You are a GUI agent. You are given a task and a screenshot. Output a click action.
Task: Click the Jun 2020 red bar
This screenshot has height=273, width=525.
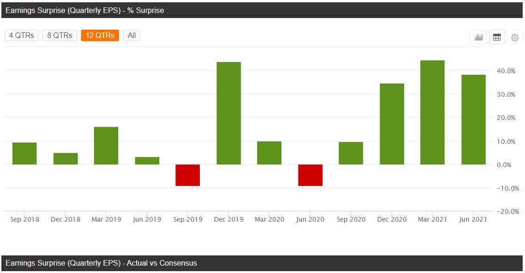click(310, 175)
